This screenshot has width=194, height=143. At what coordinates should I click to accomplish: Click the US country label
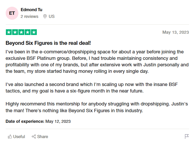coord(51,16)
